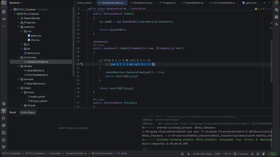
Task: Switch to the BoardModel.cs tab
Action: (x=193, y=3)
